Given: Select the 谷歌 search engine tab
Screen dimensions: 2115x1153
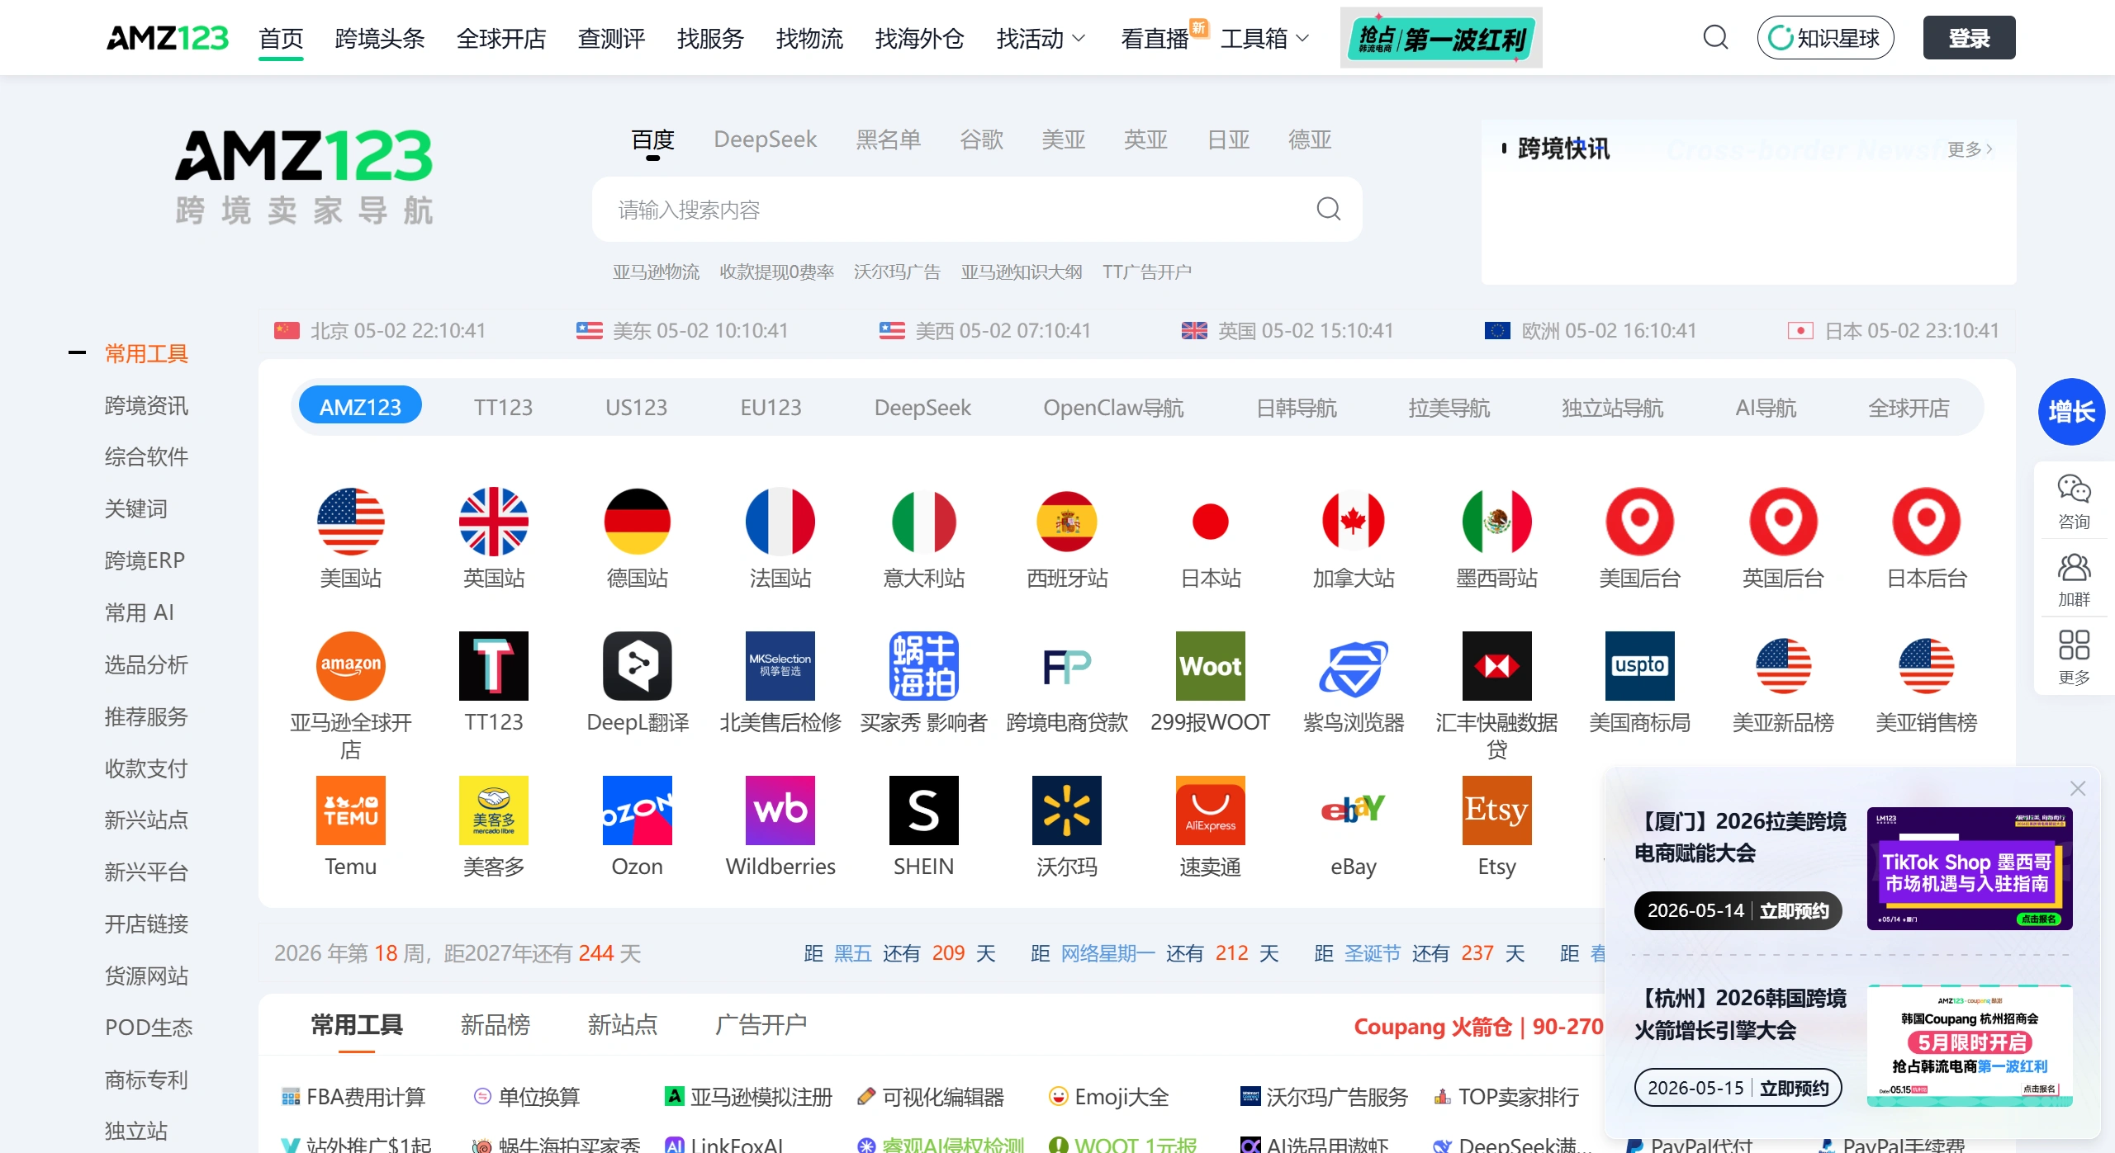Looking at the screenshot, I should pyautogui.click(x=981, y=139).
